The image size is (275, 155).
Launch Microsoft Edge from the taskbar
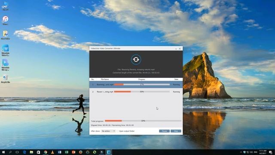click(x=24, y=152)
